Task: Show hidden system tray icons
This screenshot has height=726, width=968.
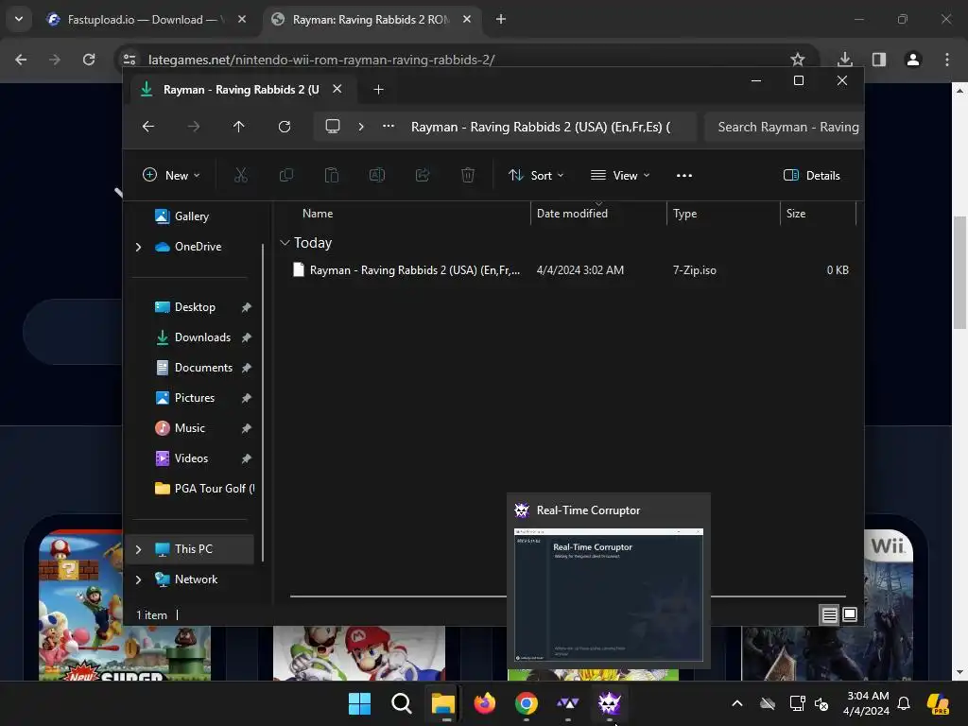Action: (x=737, y=703)
